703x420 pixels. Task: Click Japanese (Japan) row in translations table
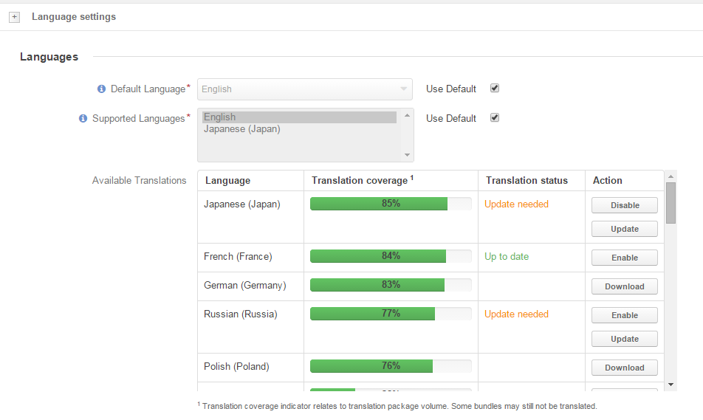pos(431,218)
